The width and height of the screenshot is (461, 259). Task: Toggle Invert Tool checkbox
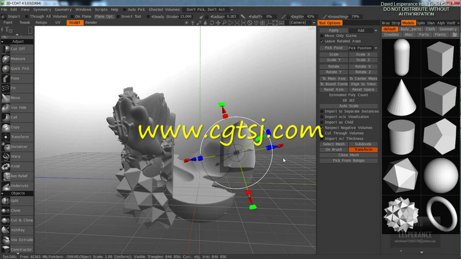[x=118, y=17]
